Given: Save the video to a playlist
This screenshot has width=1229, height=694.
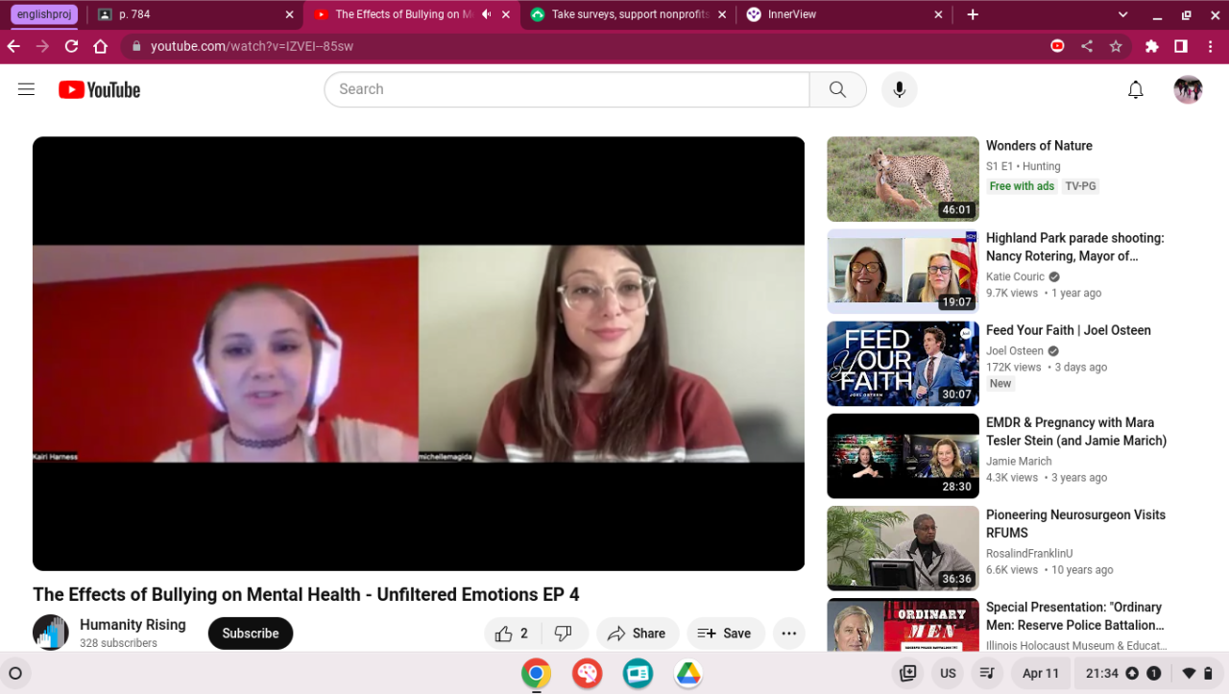Looking at the screenshot, I should click(x=726, y=634).
